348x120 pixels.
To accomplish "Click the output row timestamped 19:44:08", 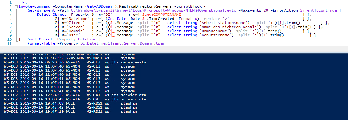I will click(70, 104).
